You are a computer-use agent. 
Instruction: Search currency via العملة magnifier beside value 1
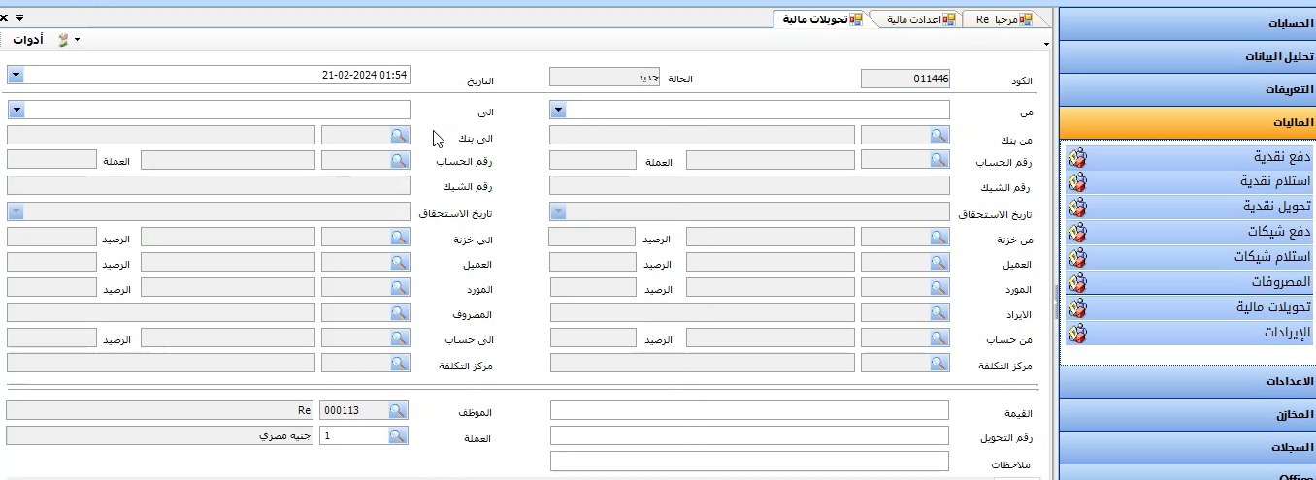point(399,435)
